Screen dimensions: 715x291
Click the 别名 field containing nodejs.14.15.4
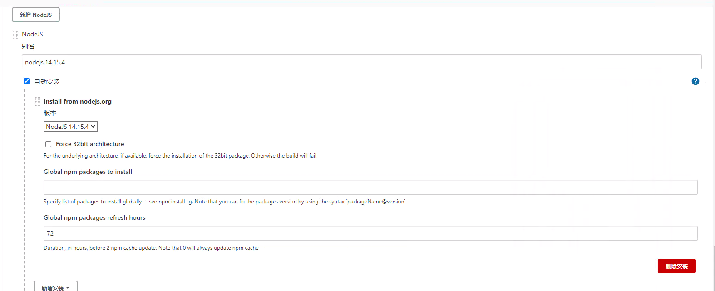pyautogui.click(x=361, y=62)
